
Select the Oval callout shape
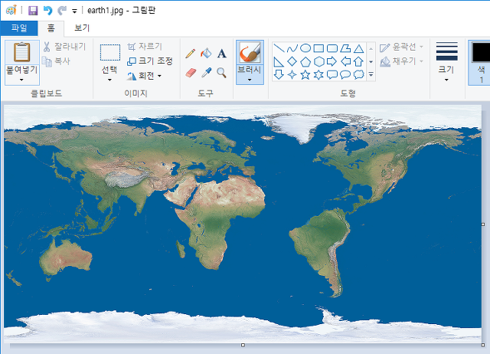(x=345, y=75)
